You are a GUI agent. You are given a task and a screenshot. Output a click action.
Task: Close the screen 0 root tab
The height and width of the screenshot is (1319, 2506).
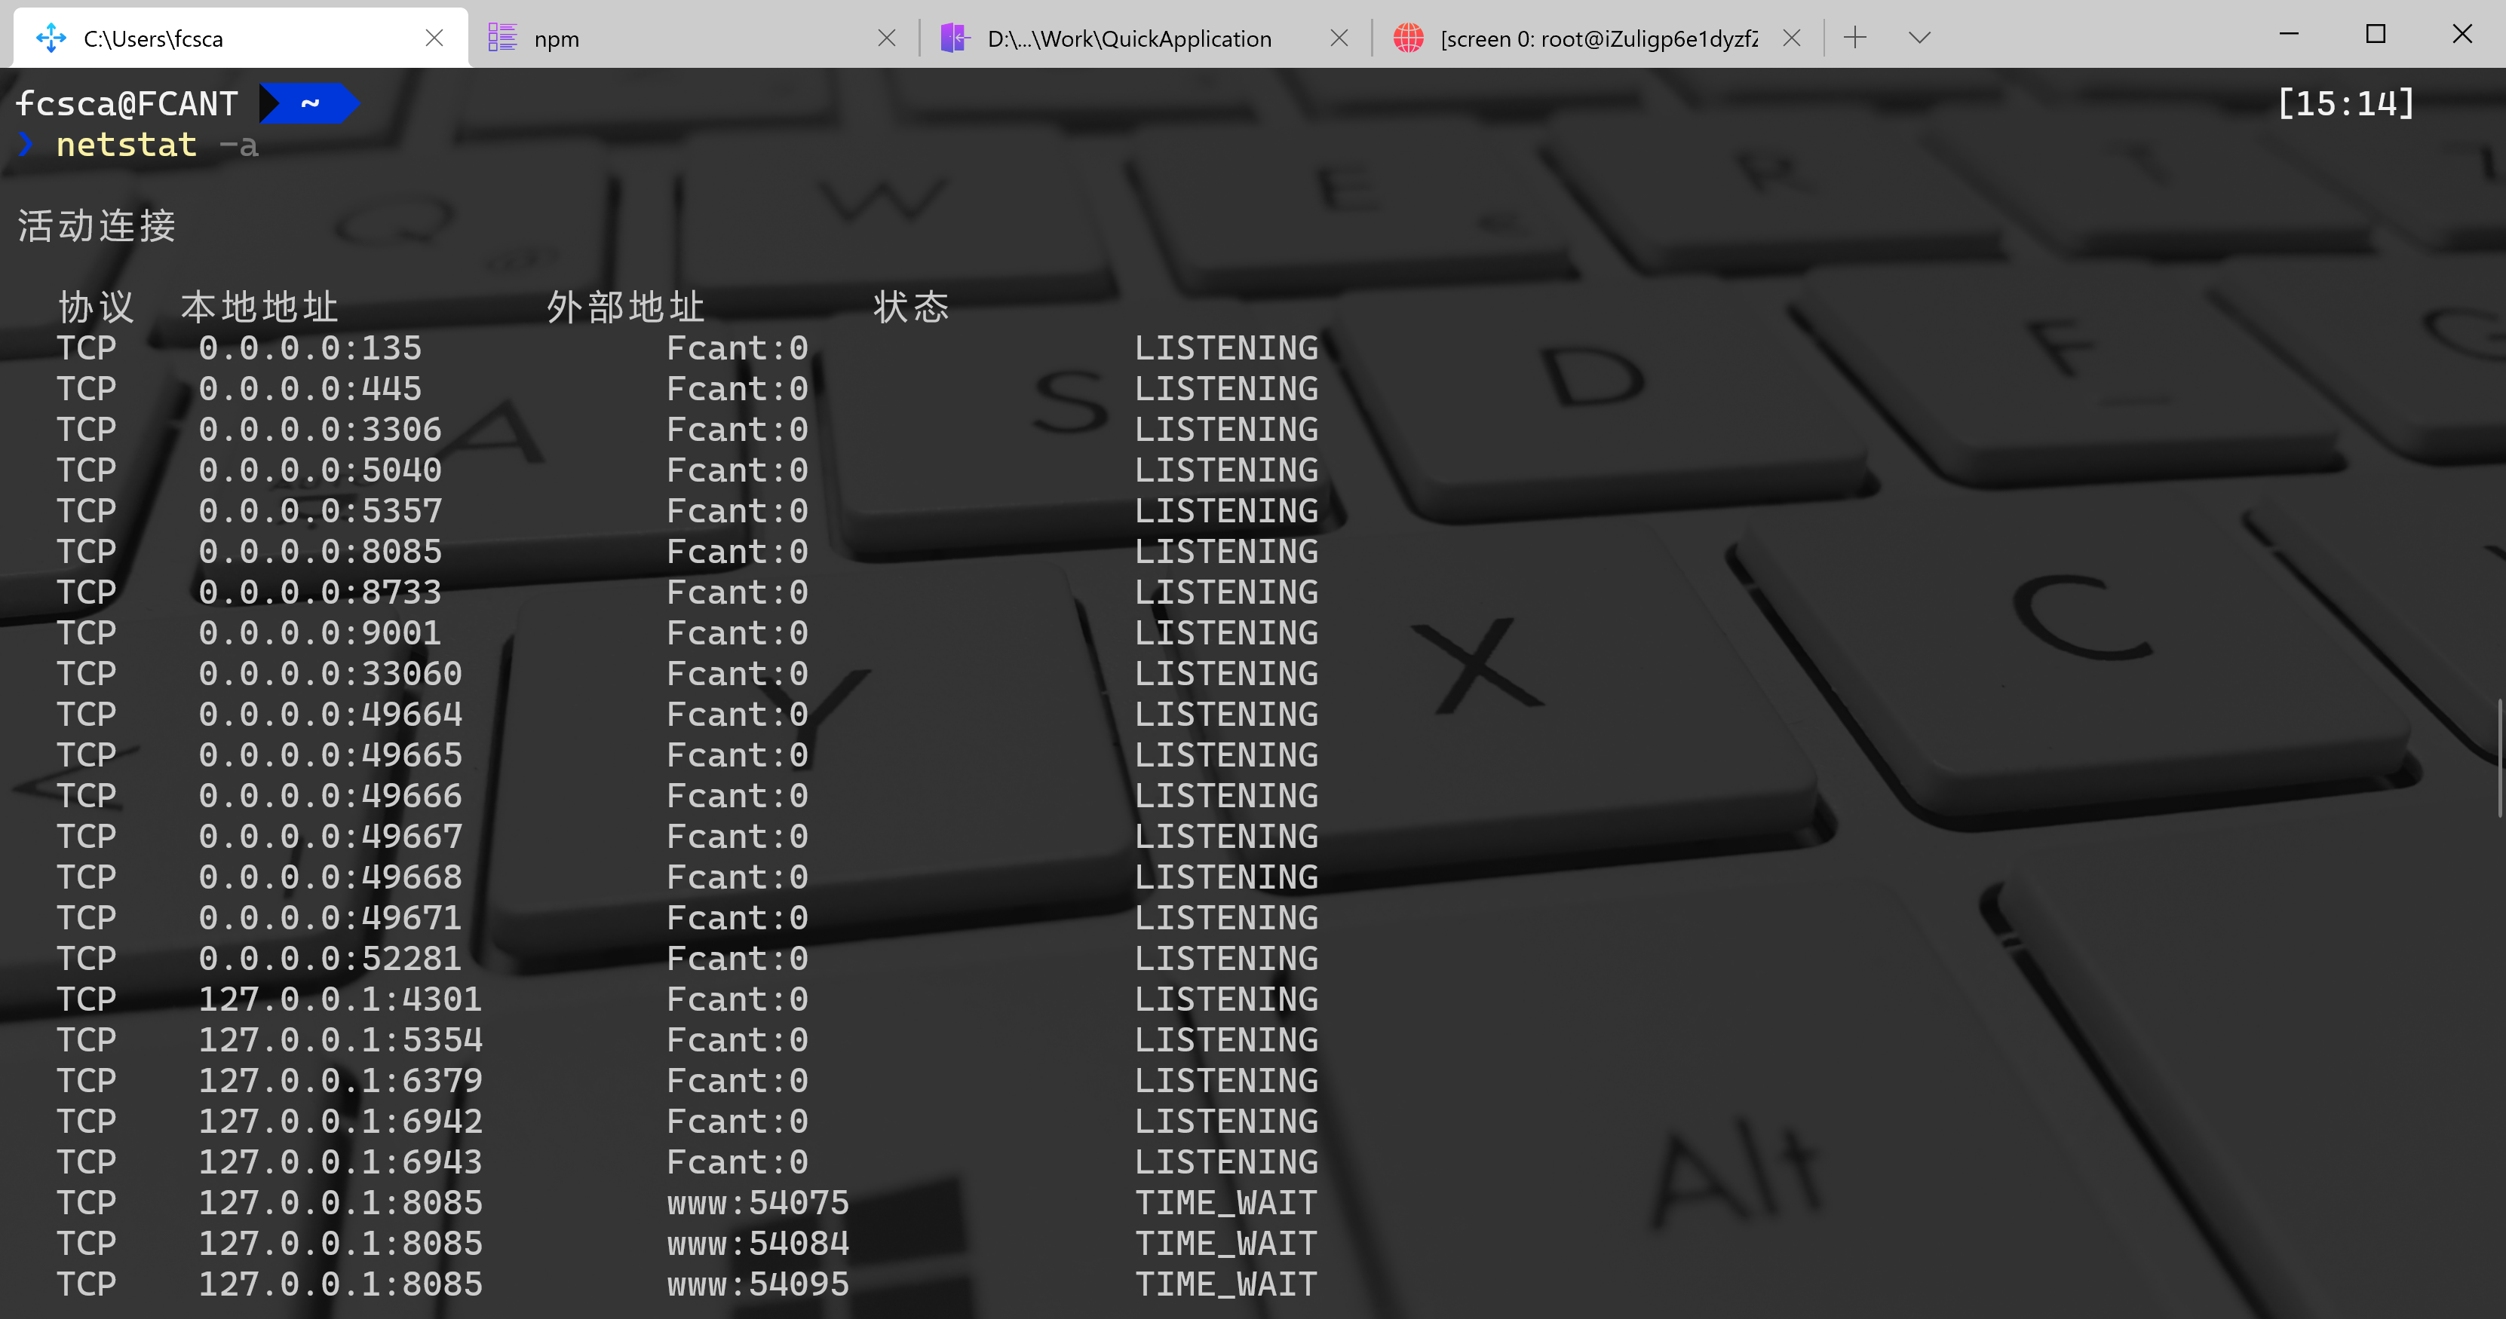point(1791,38)
